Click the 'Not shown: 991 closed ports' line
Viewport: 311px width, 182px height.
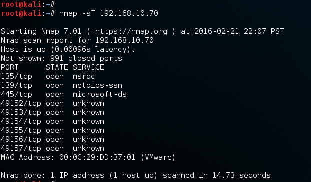coord(61,59)
